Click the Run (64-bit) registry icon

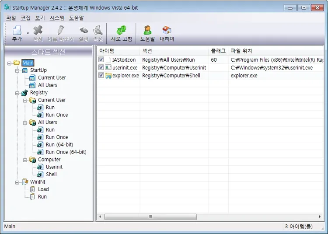point(40,145)
